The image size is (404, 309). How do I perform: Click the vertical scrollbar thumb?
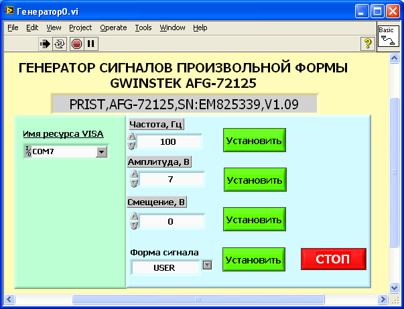[394, 172]
